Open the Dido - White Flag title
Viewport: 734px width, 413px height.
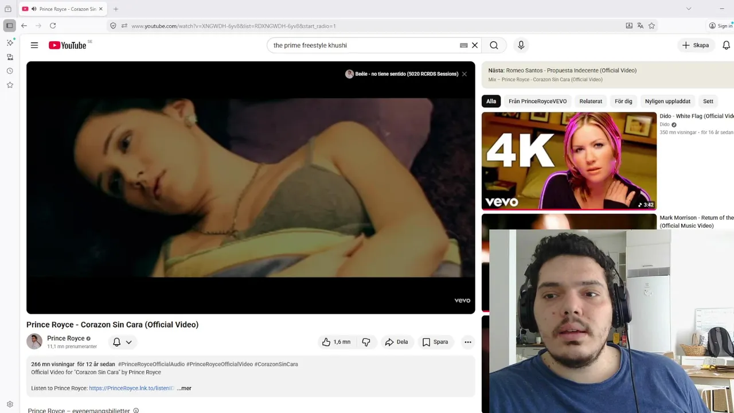coord(696,116)
